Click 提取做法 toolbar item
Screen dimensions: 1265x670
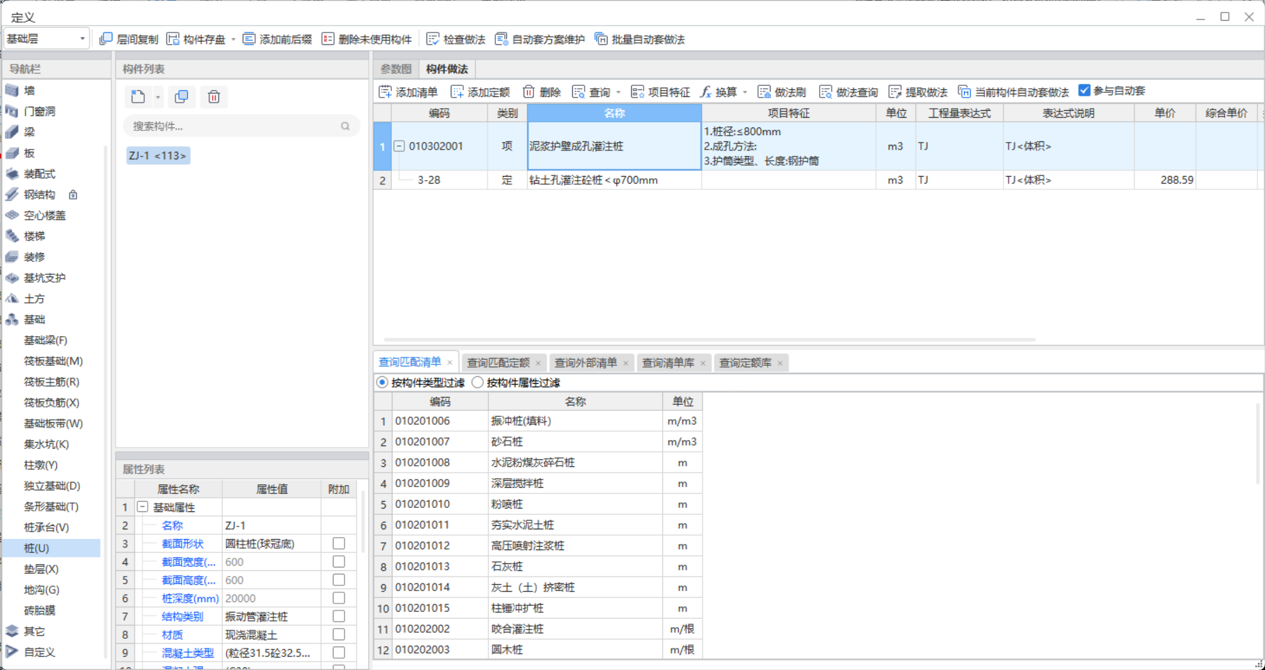[918, 91]
